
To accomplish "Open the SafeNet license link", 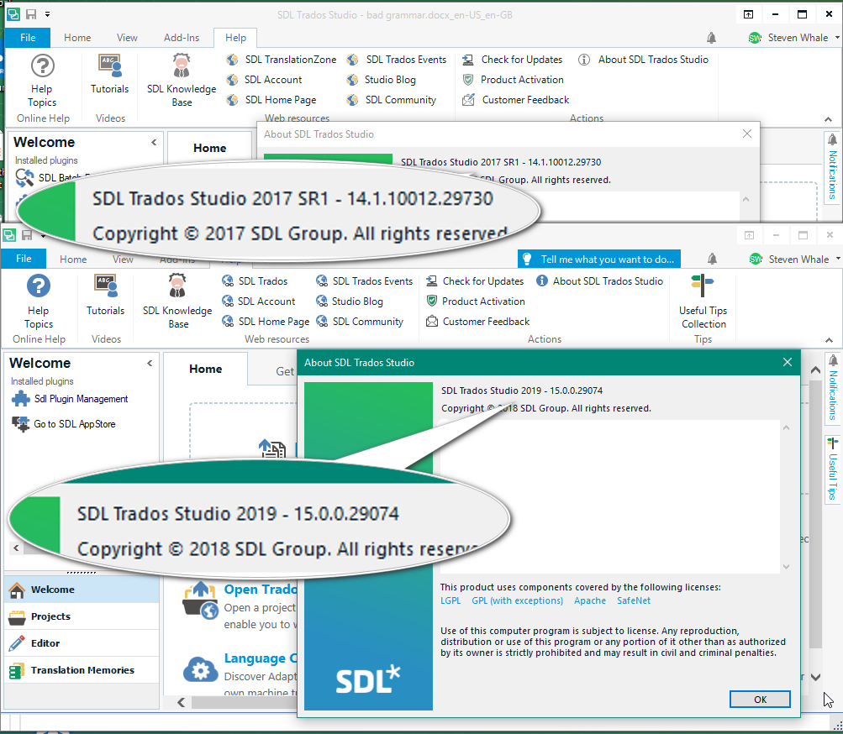I will tap(634, 600).
